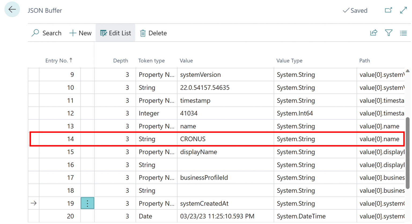
Task: Click the Depth column header
Action: point(121,60)
